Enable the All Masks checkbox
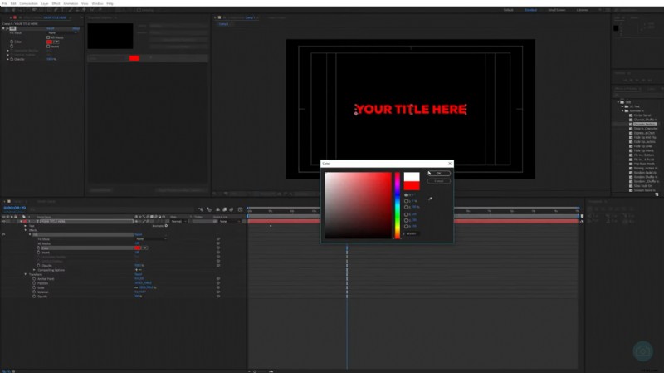 (x=48, y=37)
